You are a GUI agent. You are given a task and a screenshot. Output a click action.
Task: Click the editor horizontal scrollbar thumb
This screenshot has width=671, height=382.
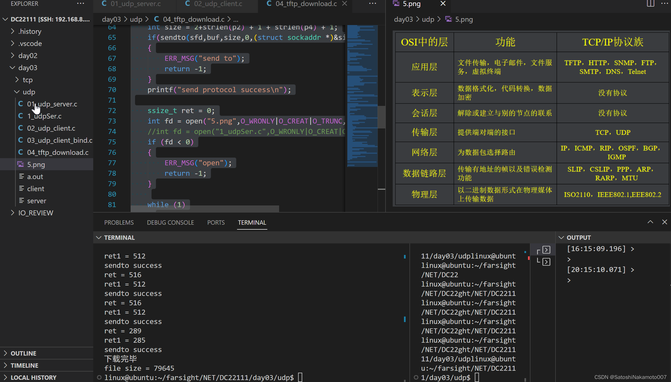pyautogui.click(x=205, y=209)
